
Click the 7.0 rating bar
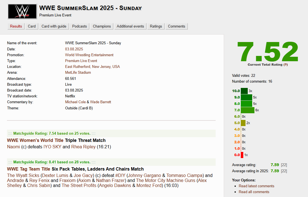[247, 110]
